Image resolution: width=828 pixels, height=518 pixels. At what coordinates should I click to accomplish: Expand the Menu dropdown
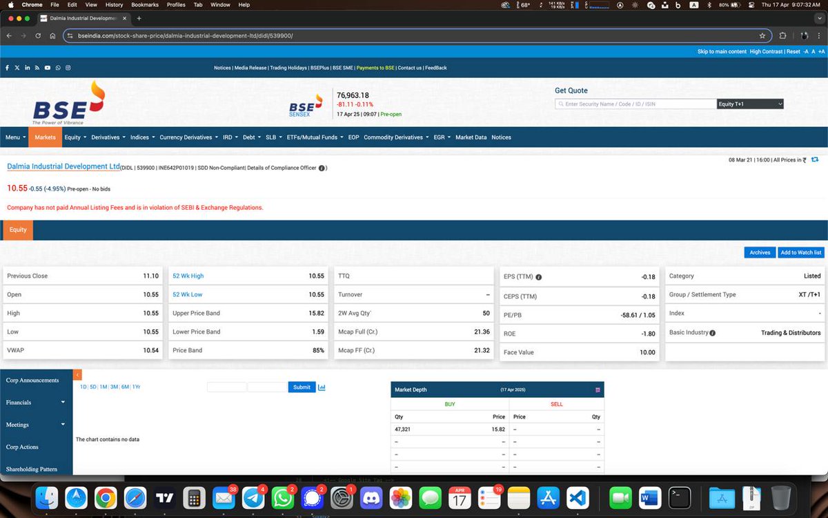pos(14,137)
